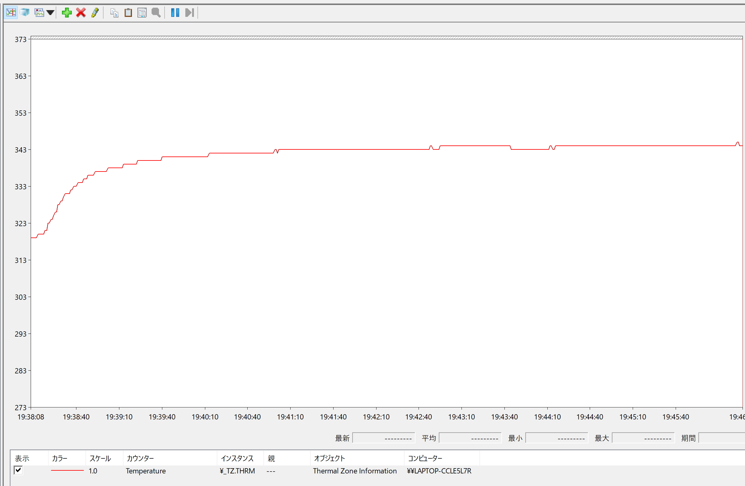Click the 最大 value field
The image size is (745, 486).
(643, 438)
